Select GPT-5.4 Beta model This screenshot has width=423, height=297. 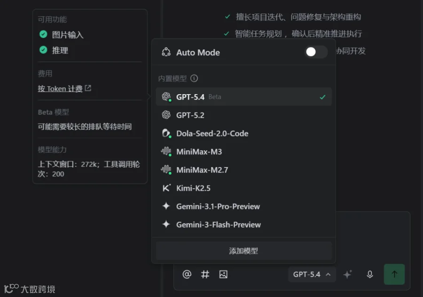point(243,97)
